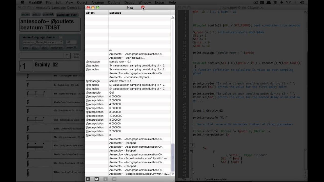Open the curvature_Grain_02.asco.txt demo dropdown
324x182 pixels.
click(x=44, y=42)
